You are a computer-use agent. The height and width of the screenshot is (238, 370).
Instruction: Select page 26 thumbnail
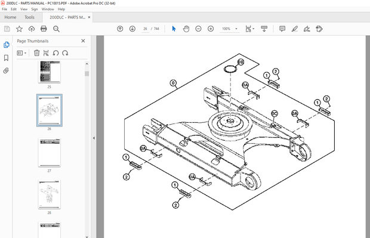pyautogui.click(x=50, y=110)
